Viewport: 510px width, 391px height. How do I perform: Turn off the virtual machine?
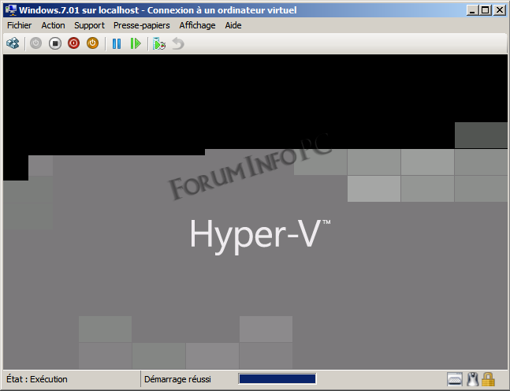pos(55,43)
